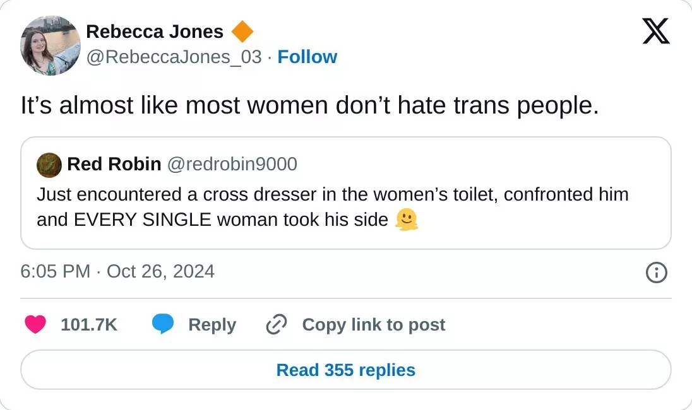Follow the @RebeccaJones_03 account

[x=307, y=57]
